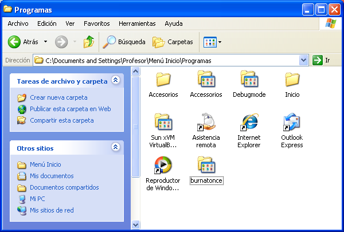Toggle the Carpetas folder pane button
Screen dimensions: 344x232
pos(173,42)
